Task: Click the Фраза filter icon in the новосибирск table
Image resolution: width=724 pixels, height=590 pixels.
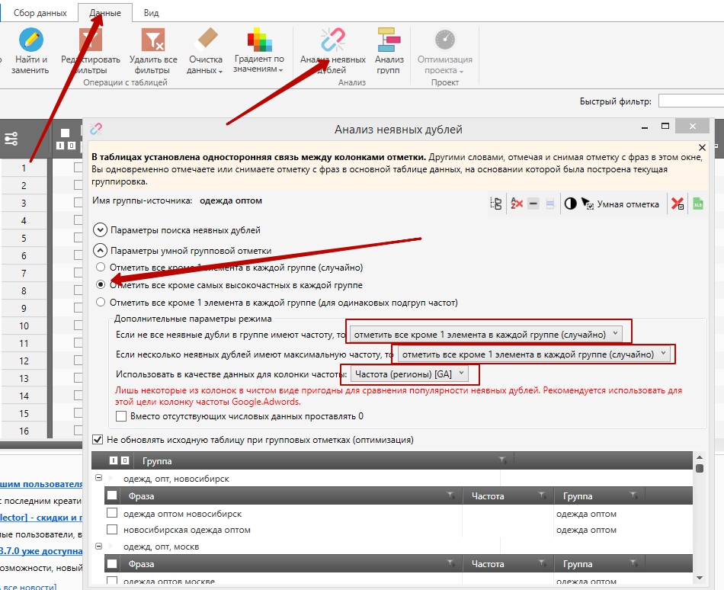Action: click(x=451, y=495)
